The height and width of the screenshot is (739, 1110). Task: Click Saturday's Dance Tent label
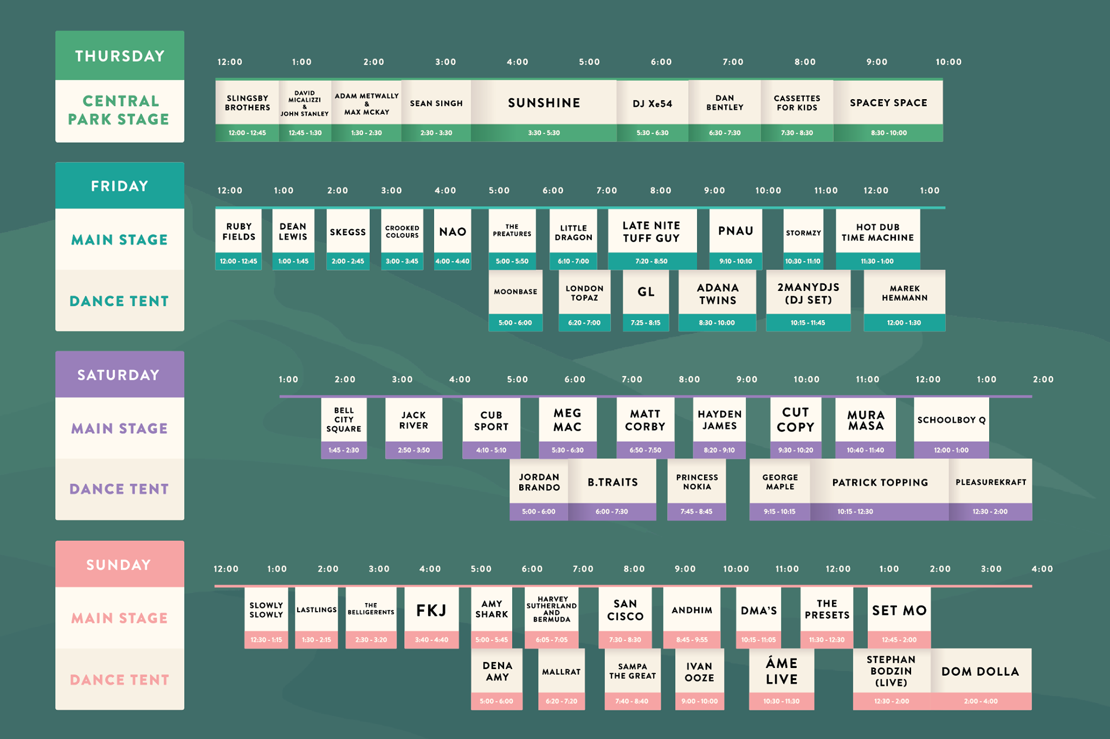pyautogui.click(x=120, y=489)
